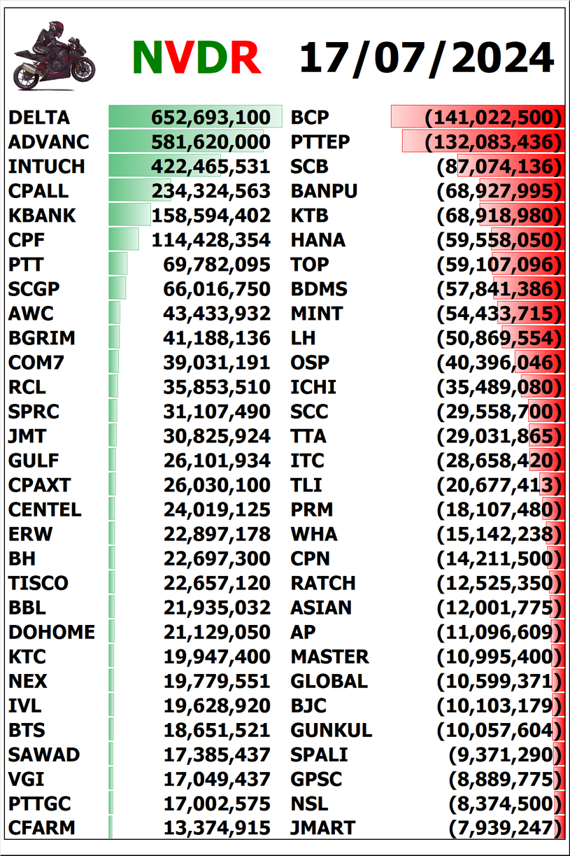Click the motorcycle rider logo
Viewport: 570px width, 856px height.
[54, 55]
